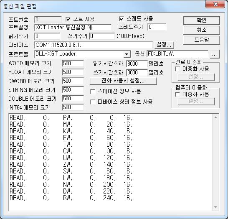Click the 읽기주기 input field
This screenshot has width=228, height=219.
click(x=47, y=36)
